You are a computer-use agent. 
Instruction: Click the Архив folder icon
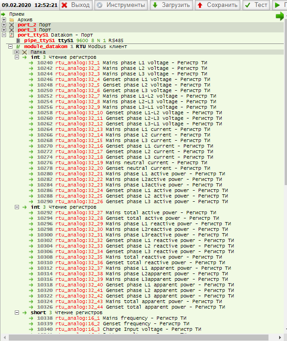(12, 20)
